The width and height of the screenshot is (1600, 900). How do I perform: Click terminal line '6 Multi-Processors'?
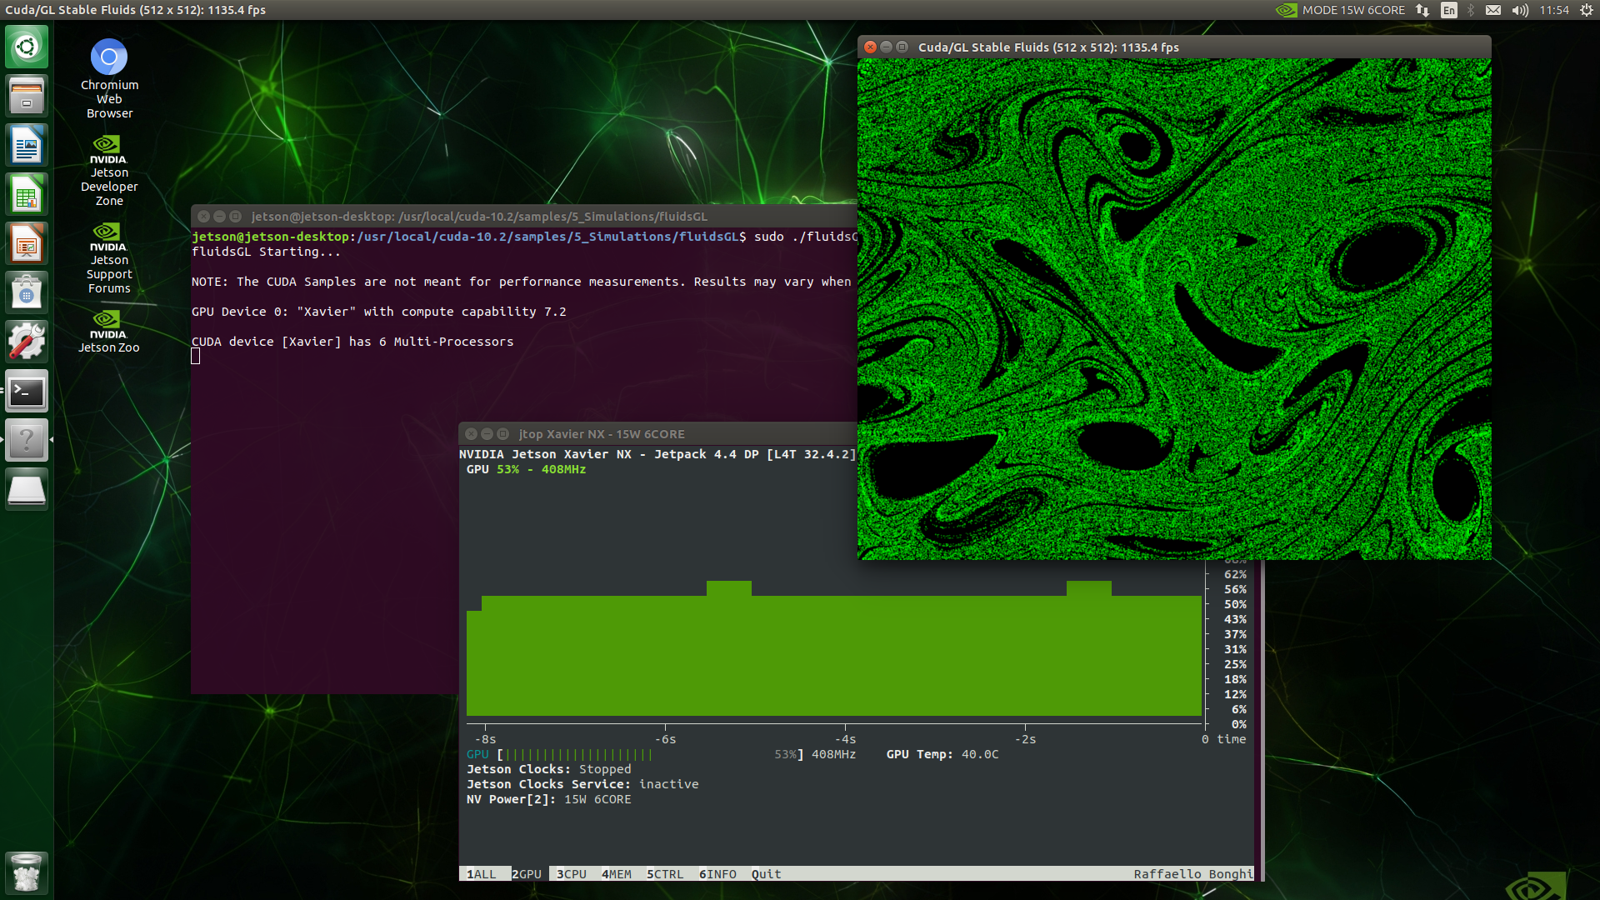point(352,342)
